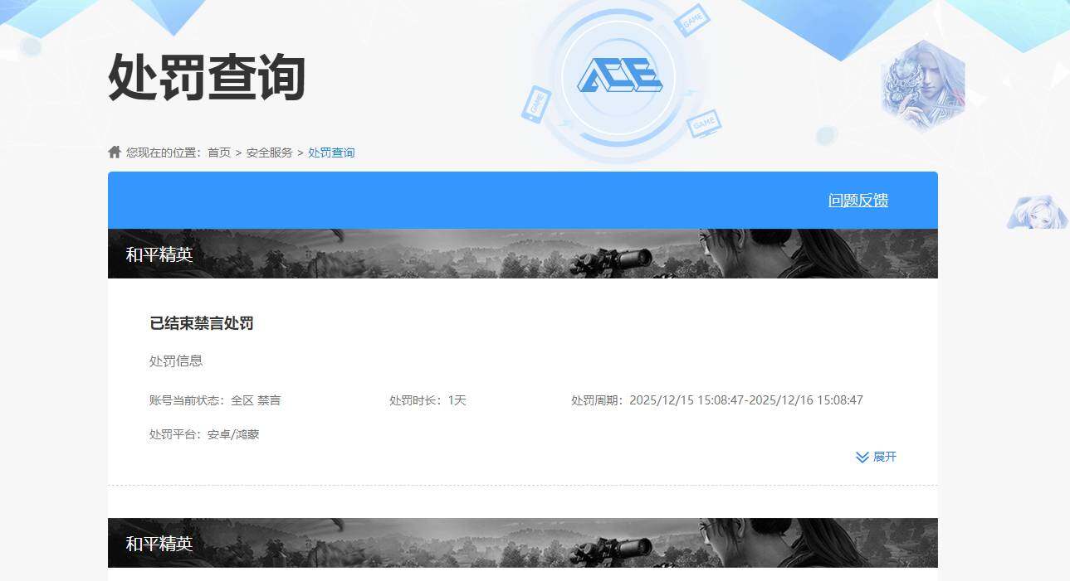
Task: Open the 问题反馈 feedback option
Action: tap(857, 200)
